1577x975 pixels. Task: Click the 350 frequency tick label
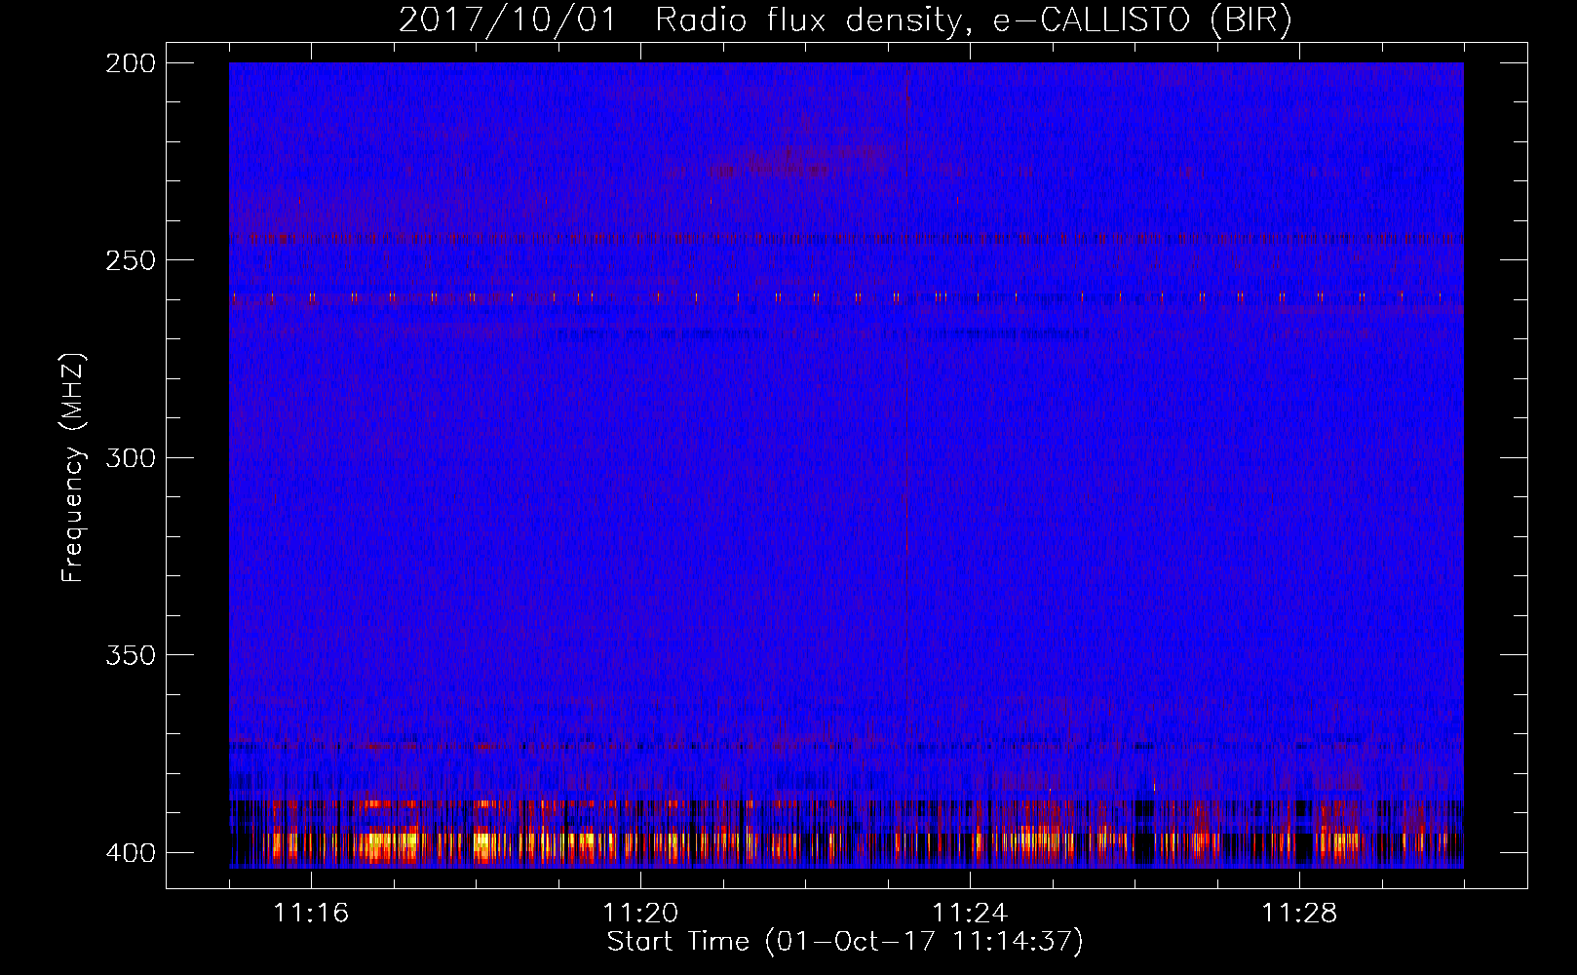[x=131, y=655]
